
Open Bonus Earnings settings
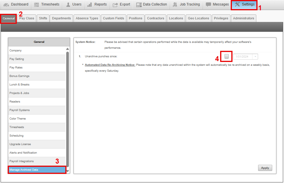tap(37, 76)
